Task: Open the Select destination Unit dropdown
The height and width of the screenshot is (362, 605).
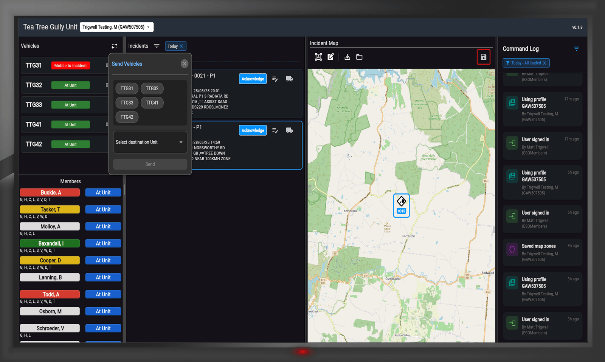Action: [x=150, y=142]
